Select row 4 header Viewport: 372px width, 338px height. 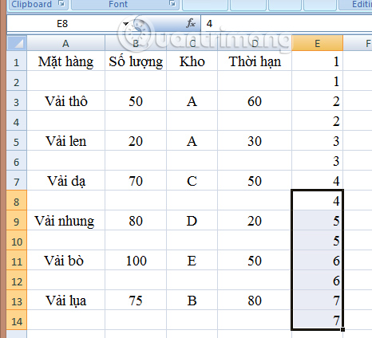point(17,120)
